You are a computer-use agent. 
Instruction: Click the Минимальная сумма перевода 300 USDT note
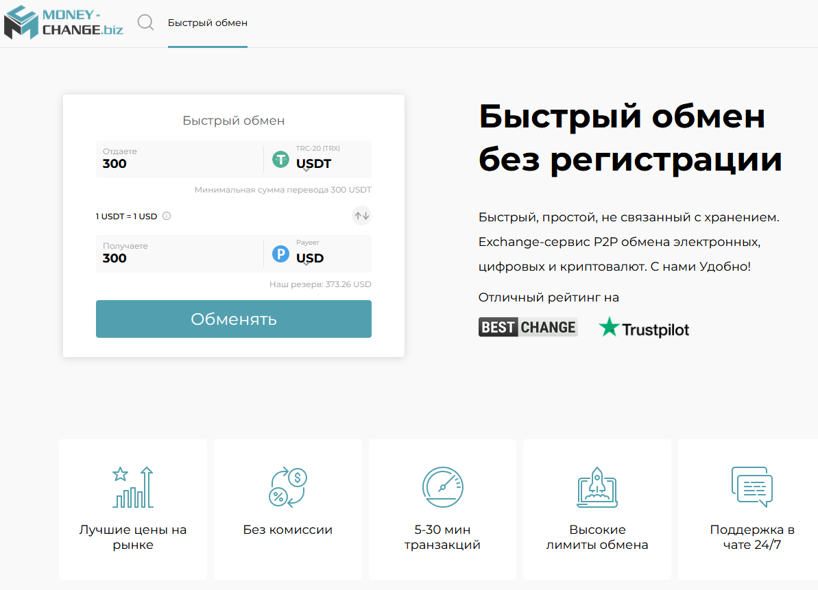pos(282,190)
